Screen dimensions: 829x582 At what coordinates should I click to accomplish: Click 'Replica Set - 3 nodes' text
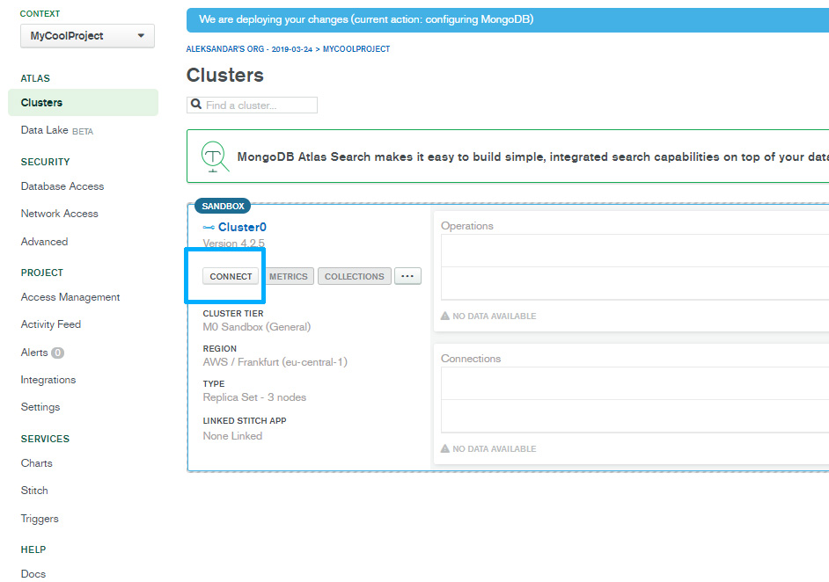coord(254,397)
